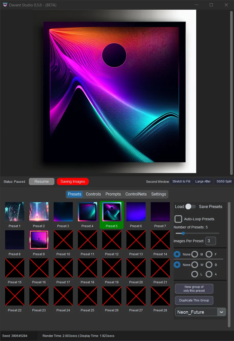Switch to the Controls tab
The width and height of the screenshot is (234, 341).
click(93, 194)
